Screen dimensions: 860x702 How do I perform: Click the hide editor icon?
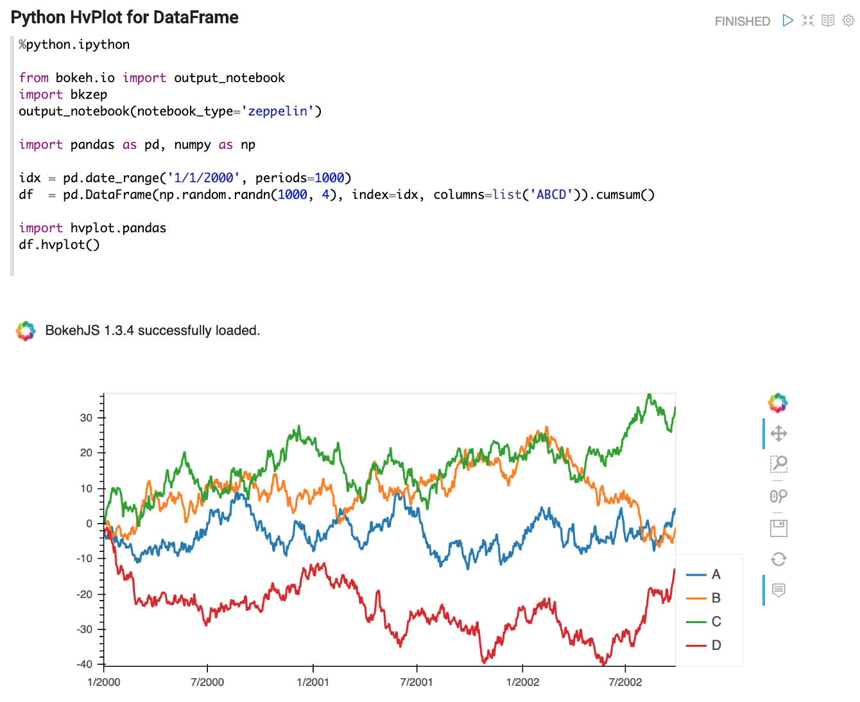point(808,21)
